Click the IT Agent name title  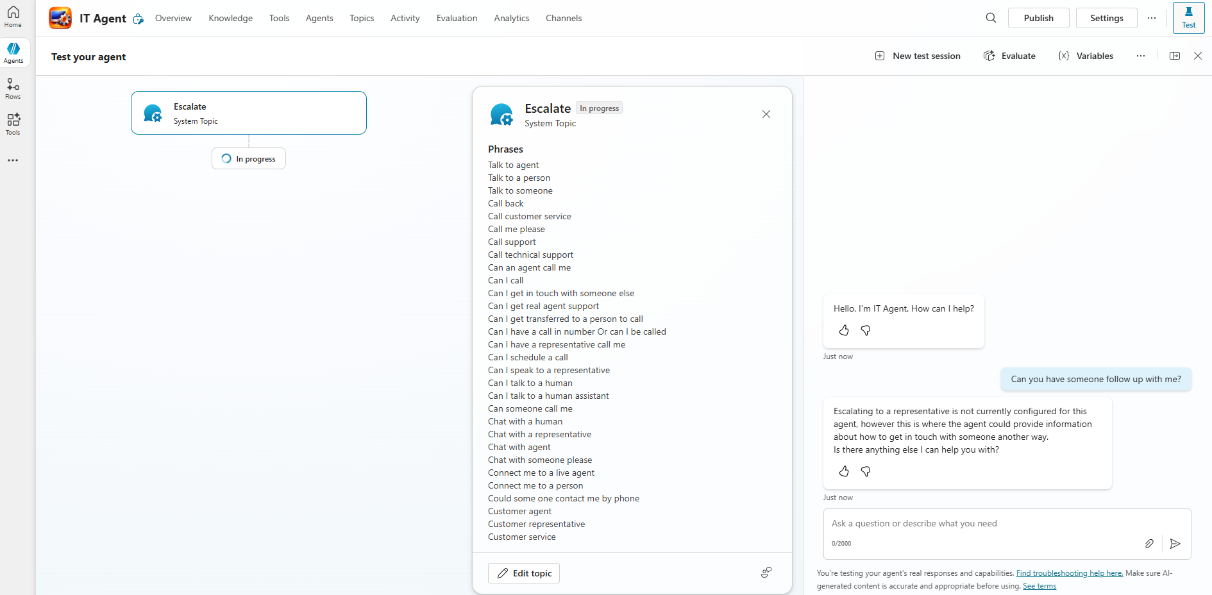click(103, 19)
